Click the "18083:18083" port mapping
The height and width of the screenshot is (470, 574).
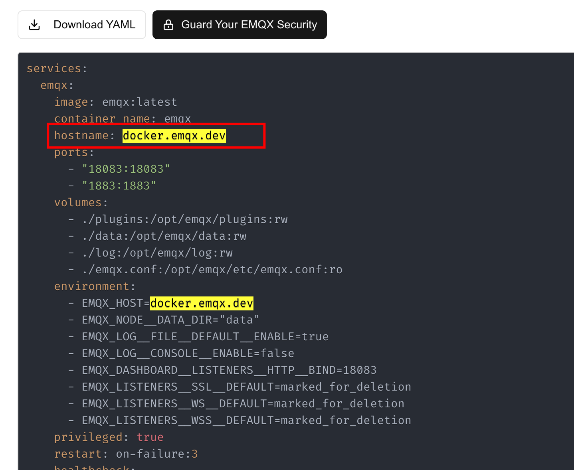(x=126, y=169)
